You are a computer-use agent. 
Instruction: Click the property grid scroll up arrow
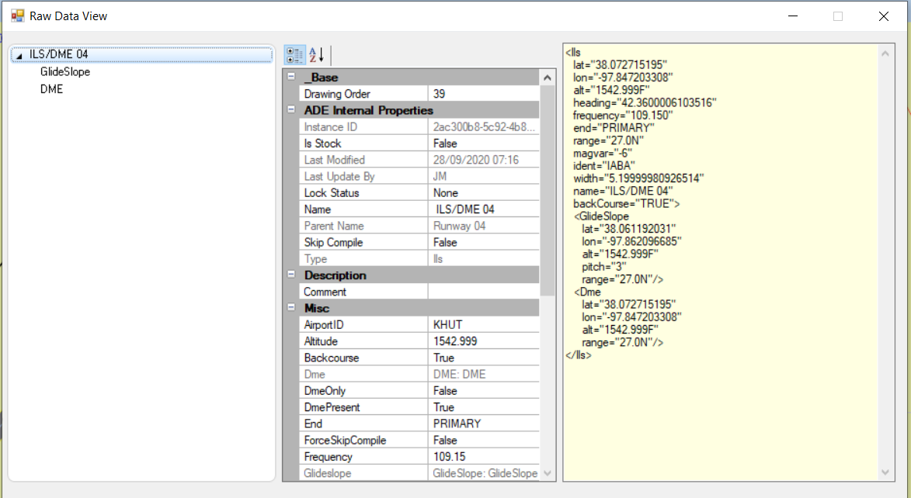548,78
